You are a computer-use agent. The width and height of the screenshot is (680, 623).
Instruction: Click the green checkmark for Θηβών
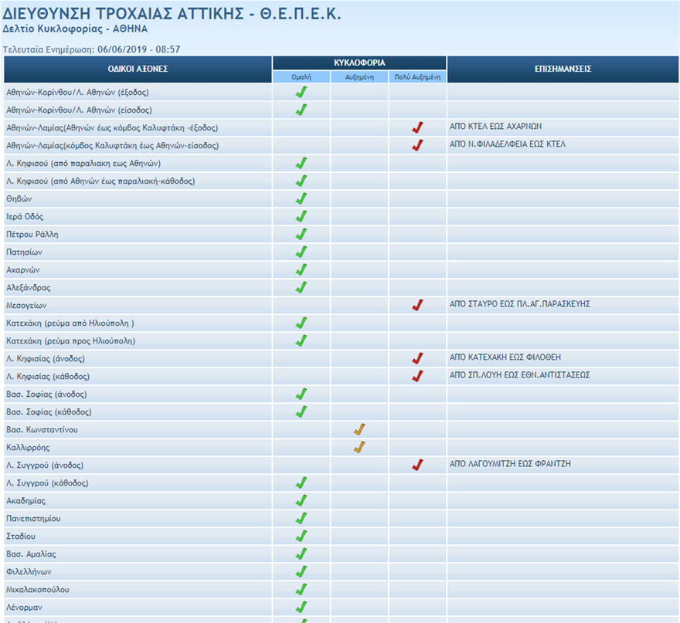[301, 199]
